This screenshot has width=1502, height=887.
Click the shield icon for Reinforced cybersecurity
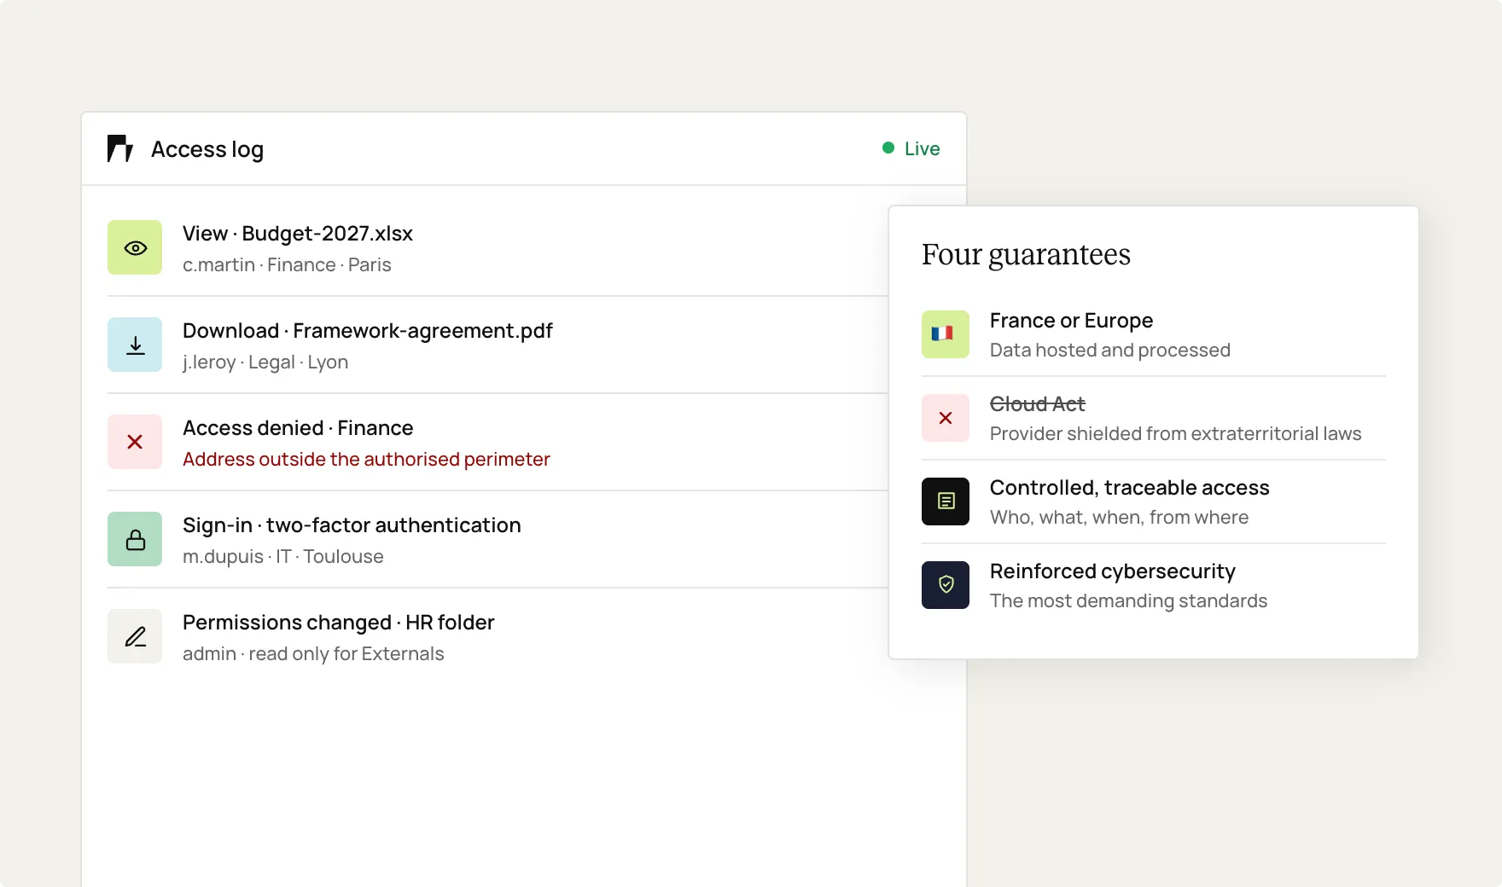[945, 585]
